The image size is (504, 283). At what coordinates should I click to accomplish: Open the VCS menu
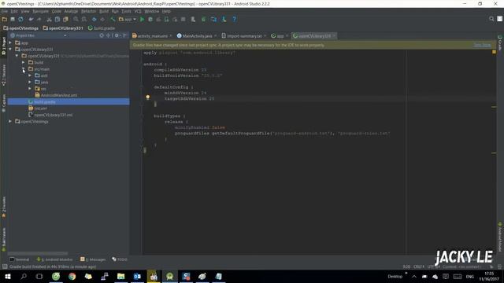138,11
